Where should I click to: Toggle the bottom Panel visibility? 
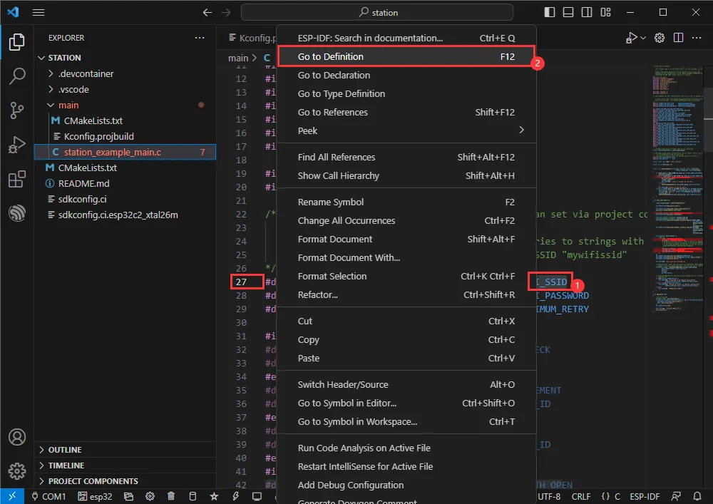[x=567, y=12]
